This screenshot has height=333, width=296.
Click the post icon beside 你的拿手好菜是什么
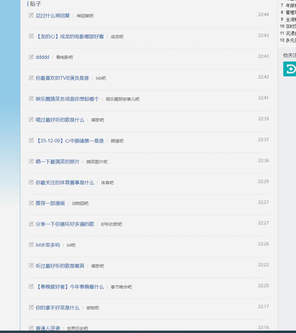click(x=31, y=308)
